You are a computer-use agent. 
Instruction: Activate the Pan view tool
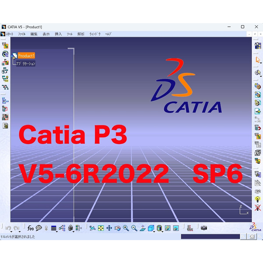point(109,228)
